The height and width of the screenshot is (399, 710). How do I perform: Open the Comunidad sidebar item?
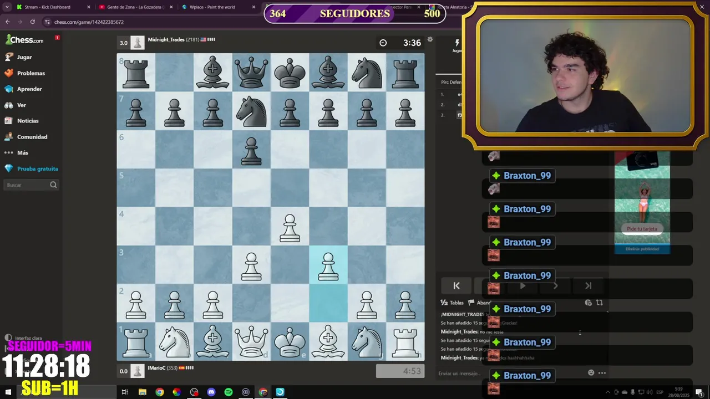click(32, 137)
